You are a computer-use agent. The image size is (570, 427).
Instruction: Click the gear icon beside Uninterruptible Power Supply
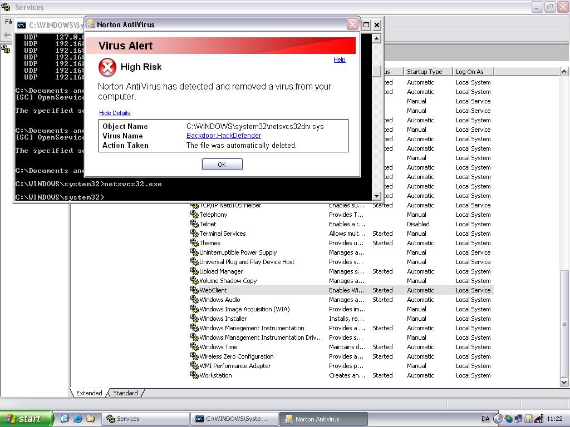coord(194,252)
